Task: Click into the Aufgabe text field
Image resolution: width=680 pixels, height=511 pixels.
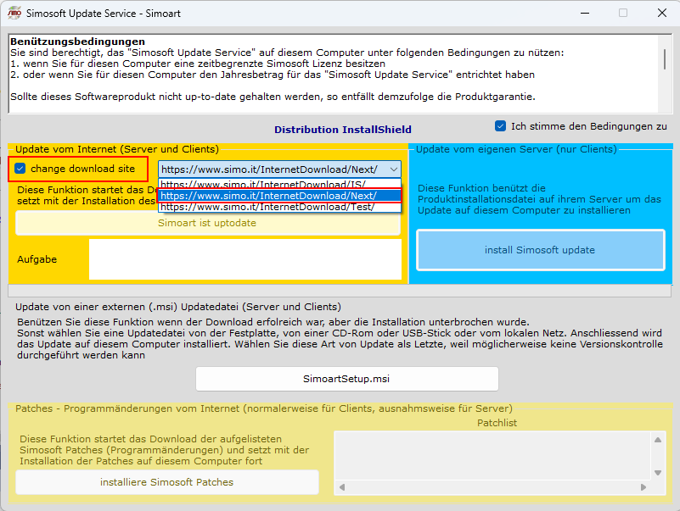Action: click(x=244, y=258)
